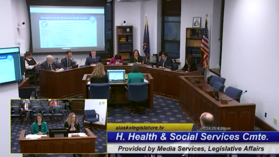Click the Provided by Media Services, Legislative Affairs caption
This screenshot has height=157, width=279.
(x=191, y=148)
